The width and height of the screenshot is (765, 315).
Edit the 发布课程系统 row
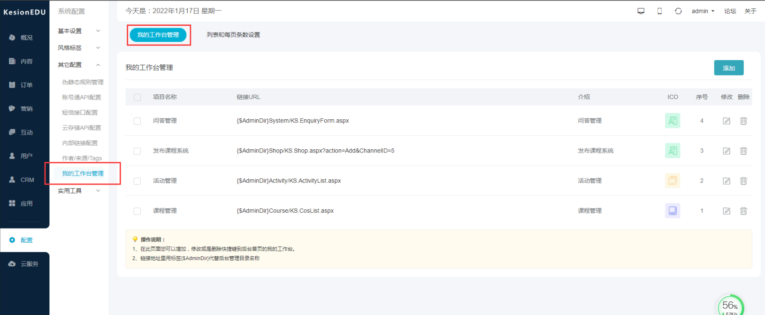coord(727,151)
